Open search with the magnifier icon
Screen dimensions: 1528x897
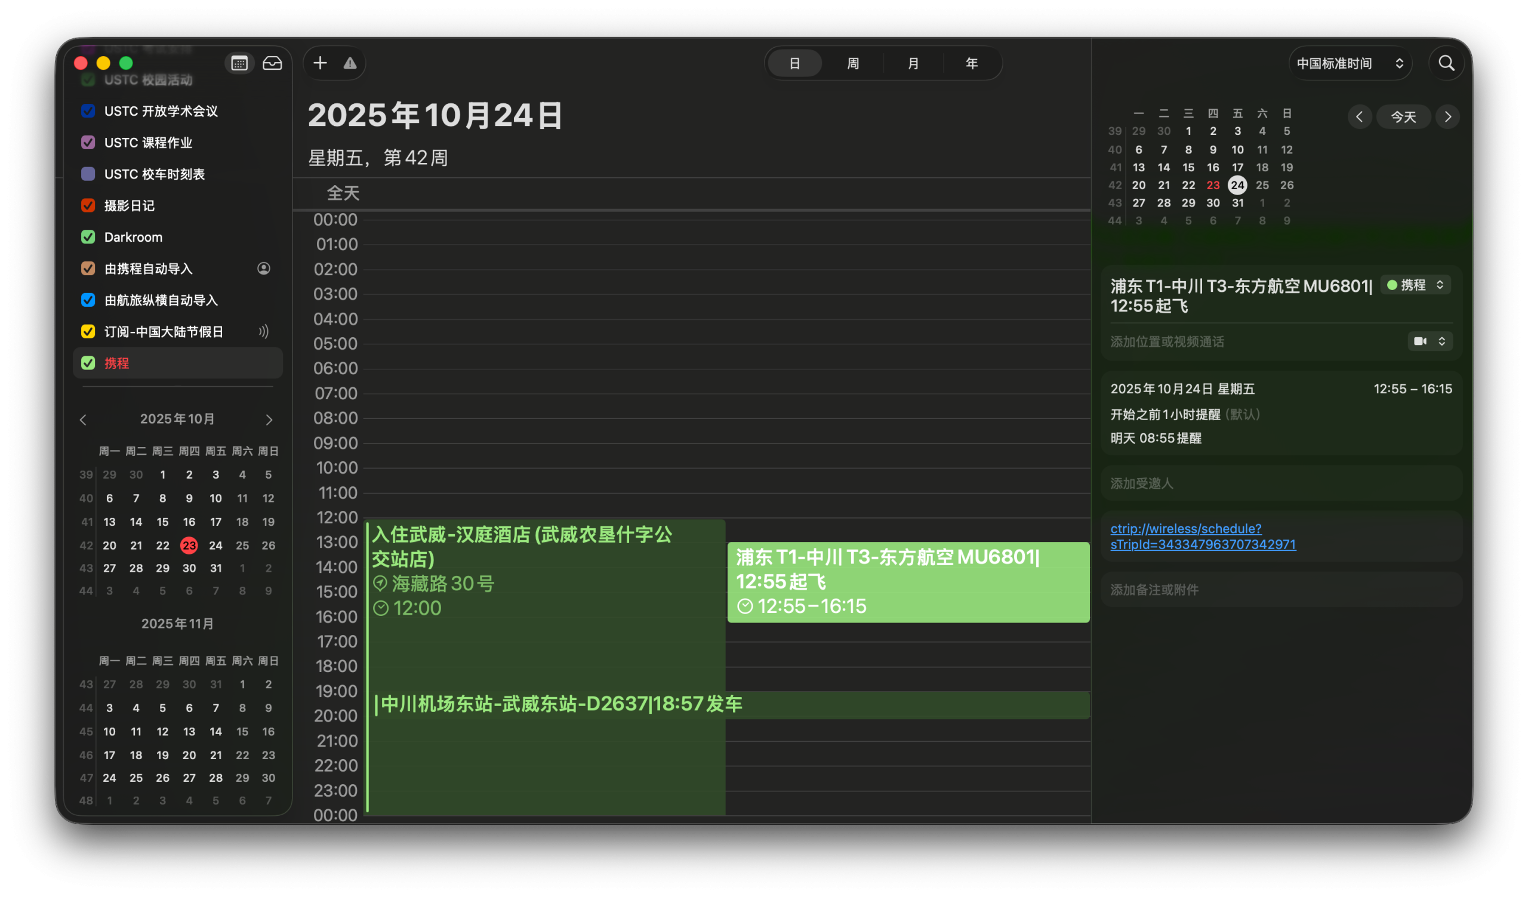(1446, 63)
